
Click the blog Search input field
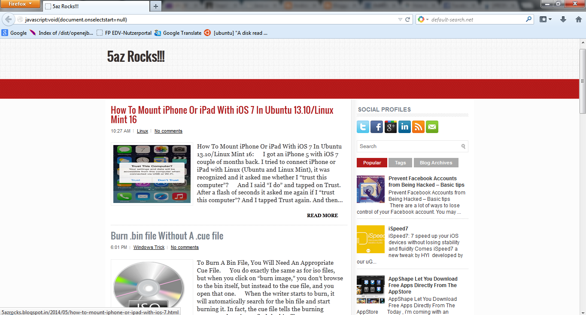coord(409,146)
